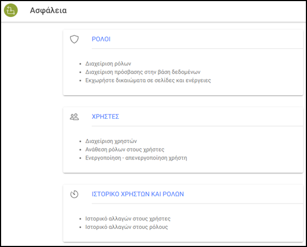This screenshot has height=247, width=307.
Task: Click Ιστορικό αλλαγών στους χρήστες text
Action: [x=128, y=218]
